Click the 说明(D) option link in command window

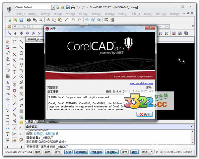coord(39,133)
